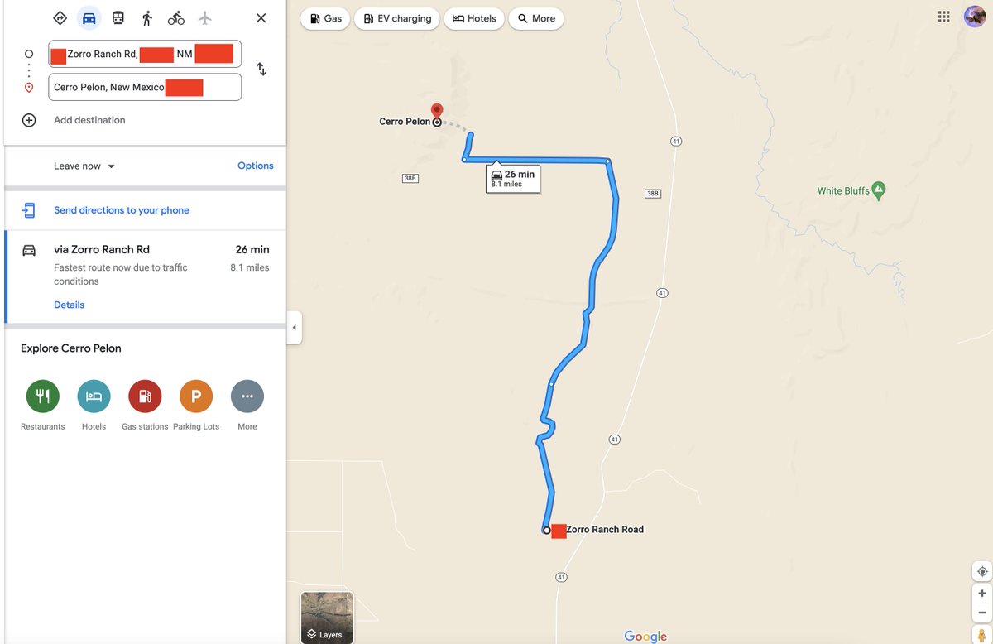Viewport: 993px width, 644px height.
Task: Toggle the Hotels filter chip
Action: [474, 18]
